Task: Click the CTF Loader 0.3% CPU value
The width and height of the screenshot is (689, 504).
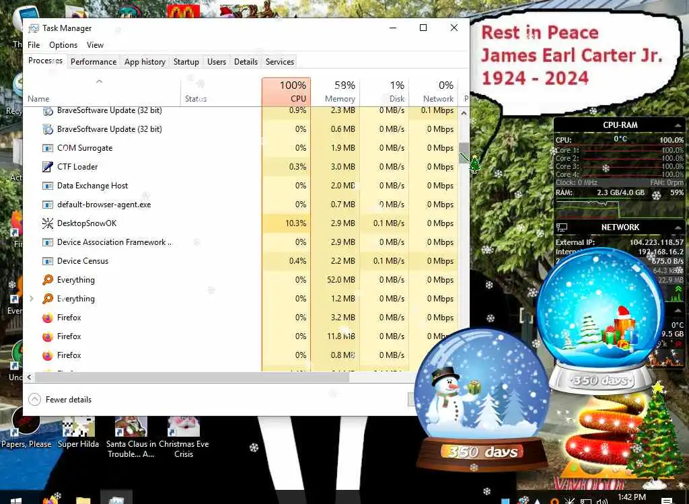Action: pos(297,167)
